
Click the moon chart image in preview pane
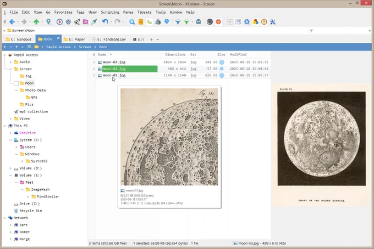(x=322, y=145)
